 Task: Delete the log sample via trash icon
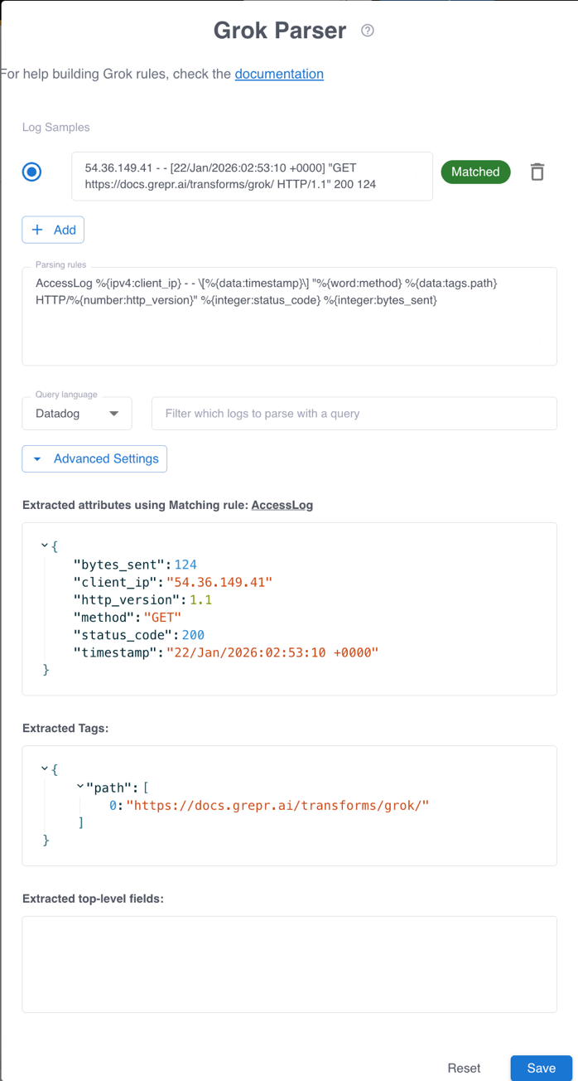point(537,172)
